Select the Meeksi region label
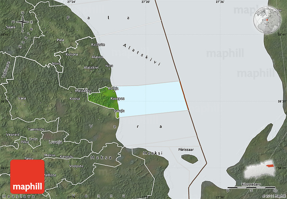The height and width of the screenshot is (199, 287). click(x=152, y=153)
